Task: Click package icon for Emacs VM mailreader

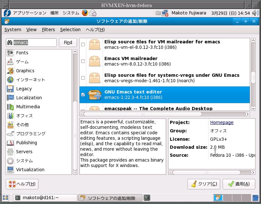Action: (94, 61)
